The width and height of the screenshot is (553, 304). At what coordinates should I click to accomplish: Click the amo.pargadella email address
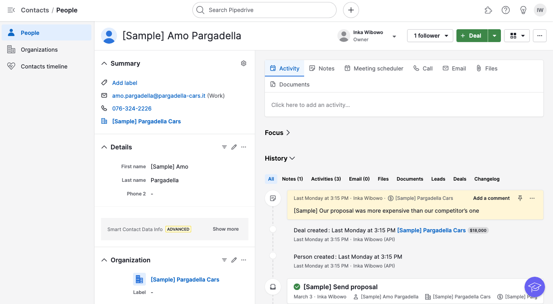[x=159, y=96]
